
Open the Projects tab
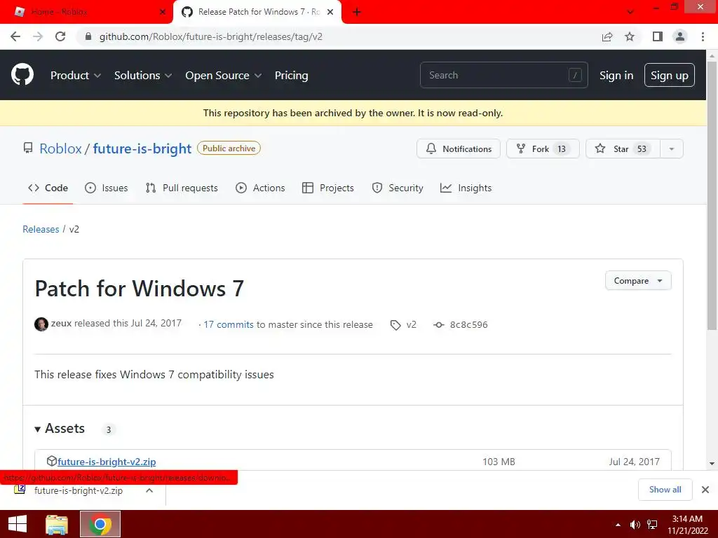[x=328, y=188]
